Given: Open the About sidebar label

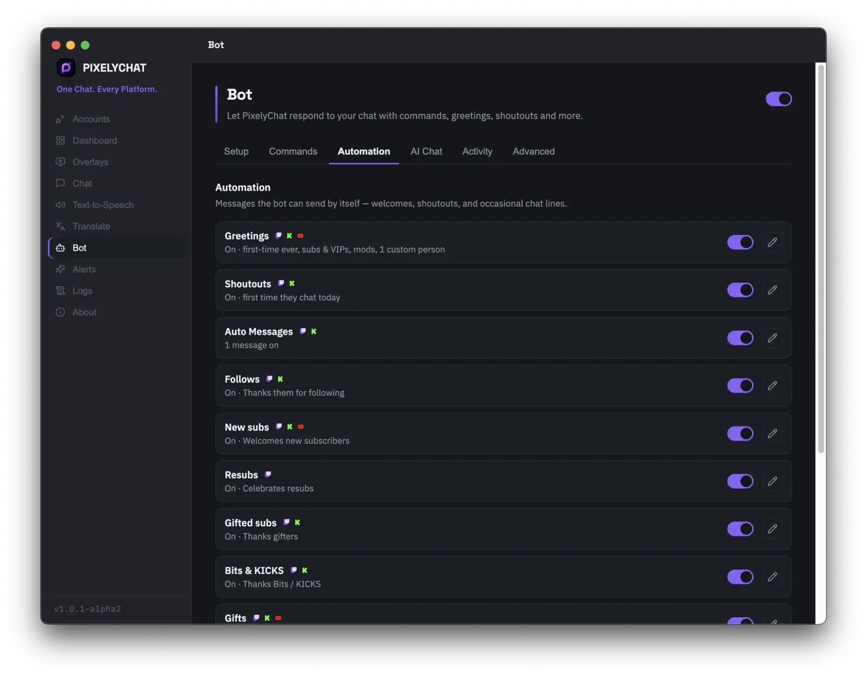Looking at the screenshot, I should pos(85,313).
